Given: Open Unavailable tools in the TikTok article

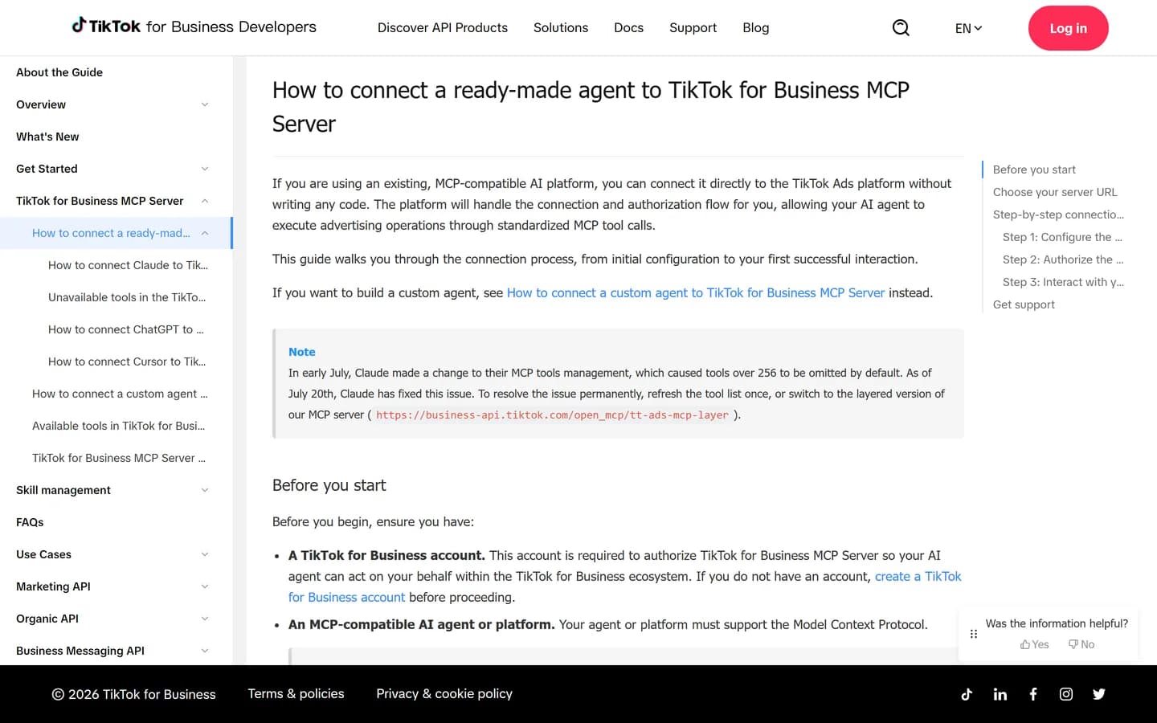Looking at the screenshot, I should [x=127, y=297].
